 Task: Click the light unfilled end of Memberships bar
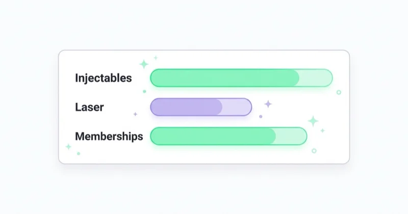click(291, 136)
